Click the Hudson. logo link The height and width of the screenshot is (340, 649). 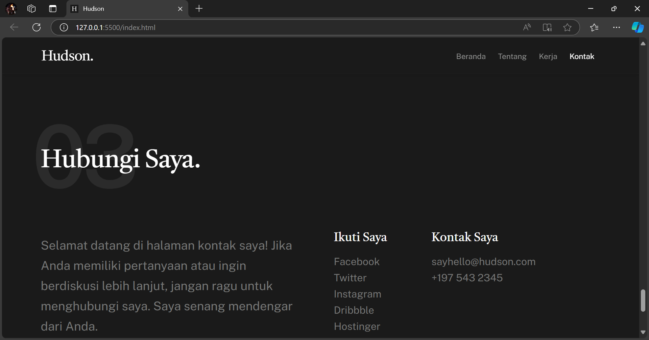click(67, 56)
